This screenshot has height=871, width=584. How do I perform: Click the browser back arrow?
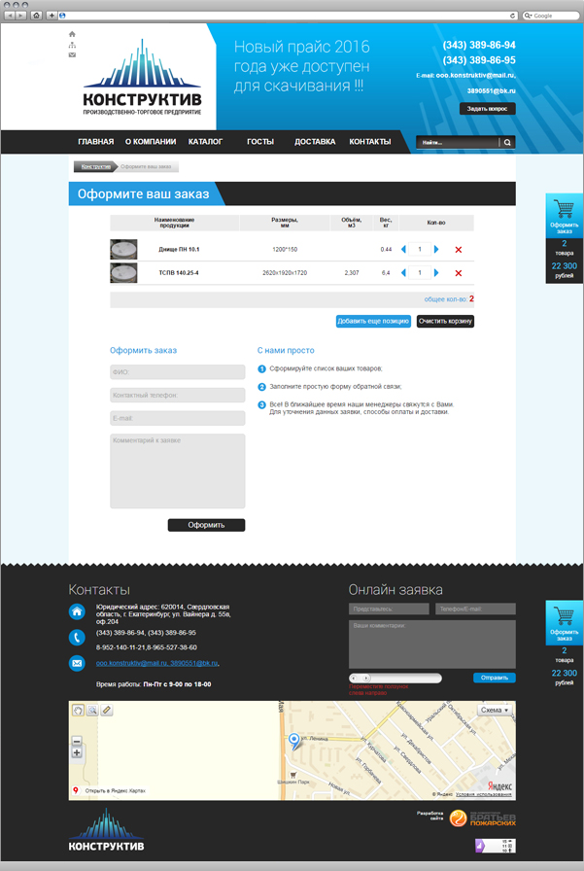[x=10, y=16]
